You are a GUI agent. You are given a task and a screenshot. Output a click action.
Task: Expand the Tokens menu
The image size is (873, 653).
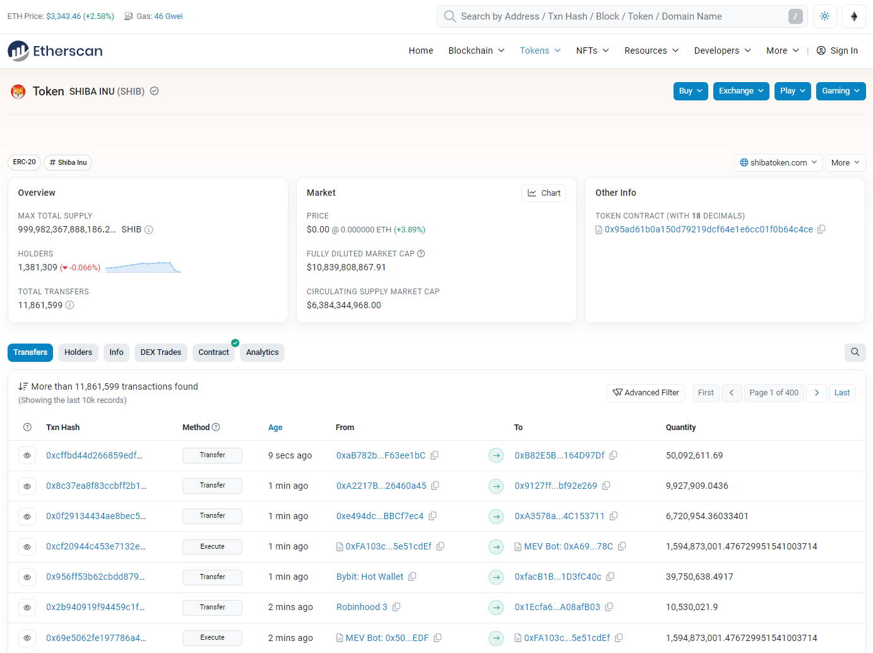pos(540,51)
